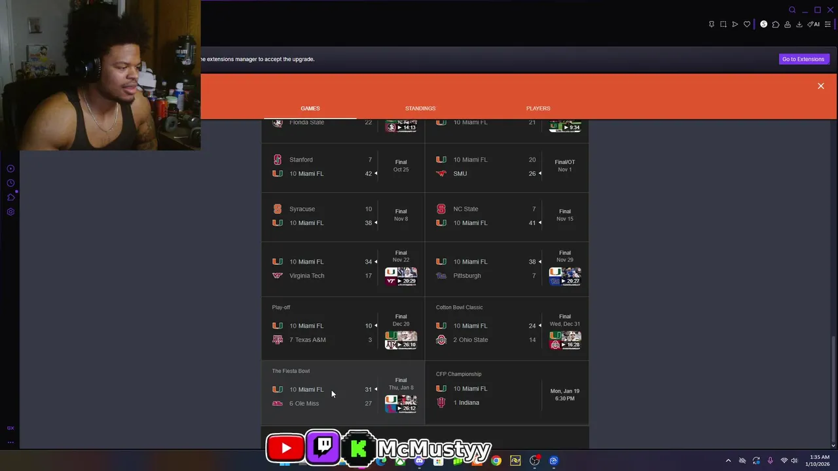Open the downloads icon in toolbar
Viewport: 838px width, 471px height.
799,24
